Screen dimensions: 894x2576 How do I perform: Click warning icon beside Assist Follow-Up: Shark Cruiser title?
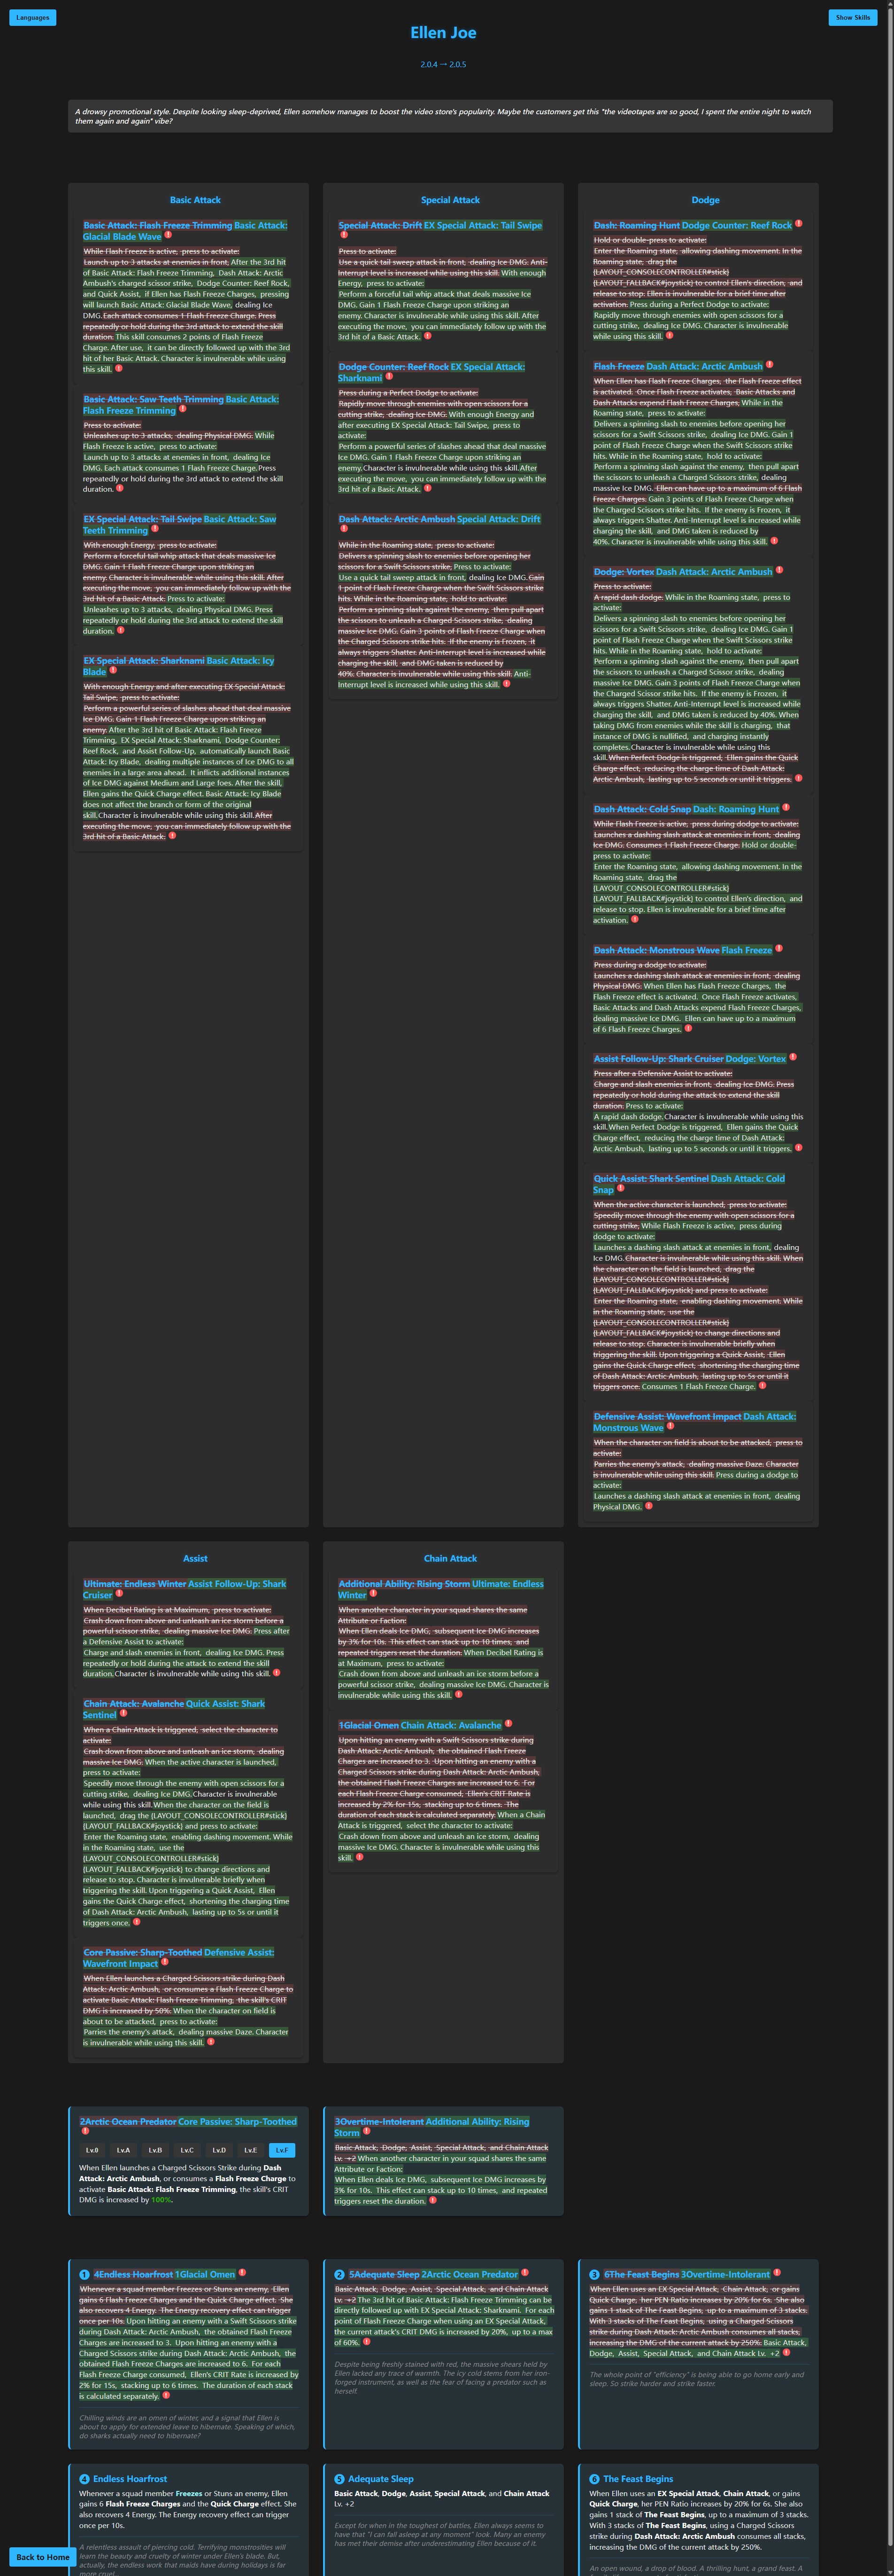click(x=119, y=1593)
